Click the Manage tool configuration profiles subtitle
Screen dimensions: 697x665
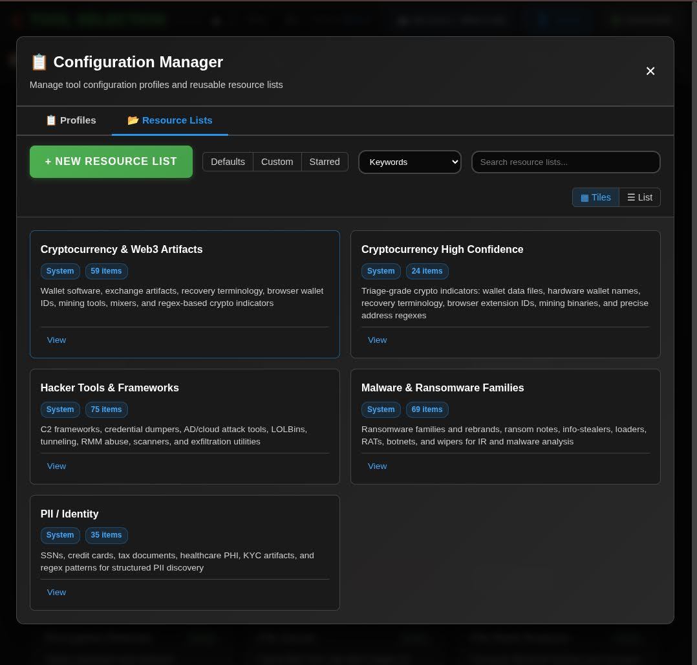[156, 85]
